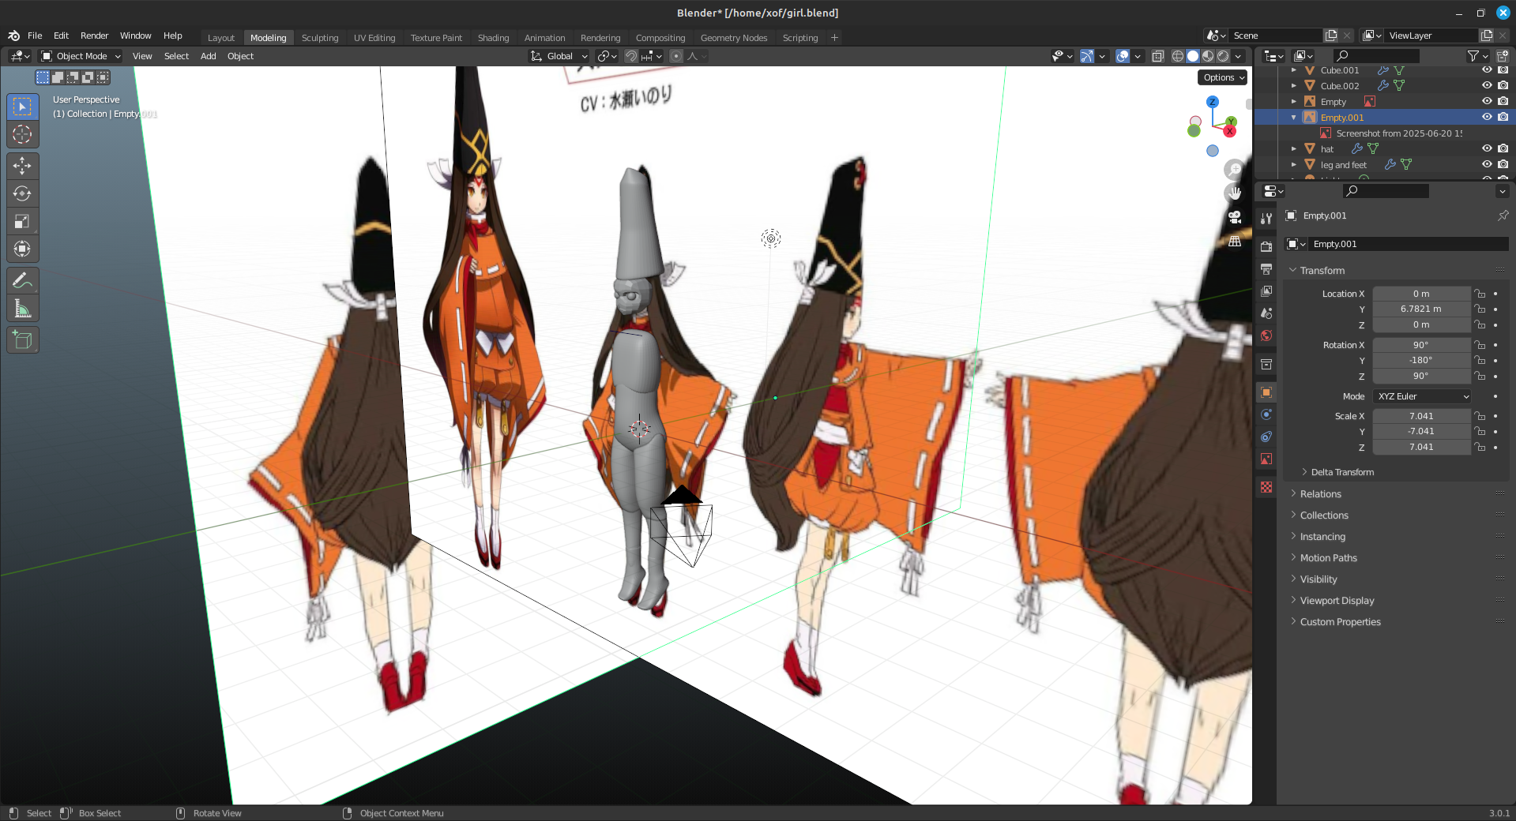Open Object Constraints properties tab
This screenshot has width=1516, height=821.
pyautogui.click(x=1266, y=437)
